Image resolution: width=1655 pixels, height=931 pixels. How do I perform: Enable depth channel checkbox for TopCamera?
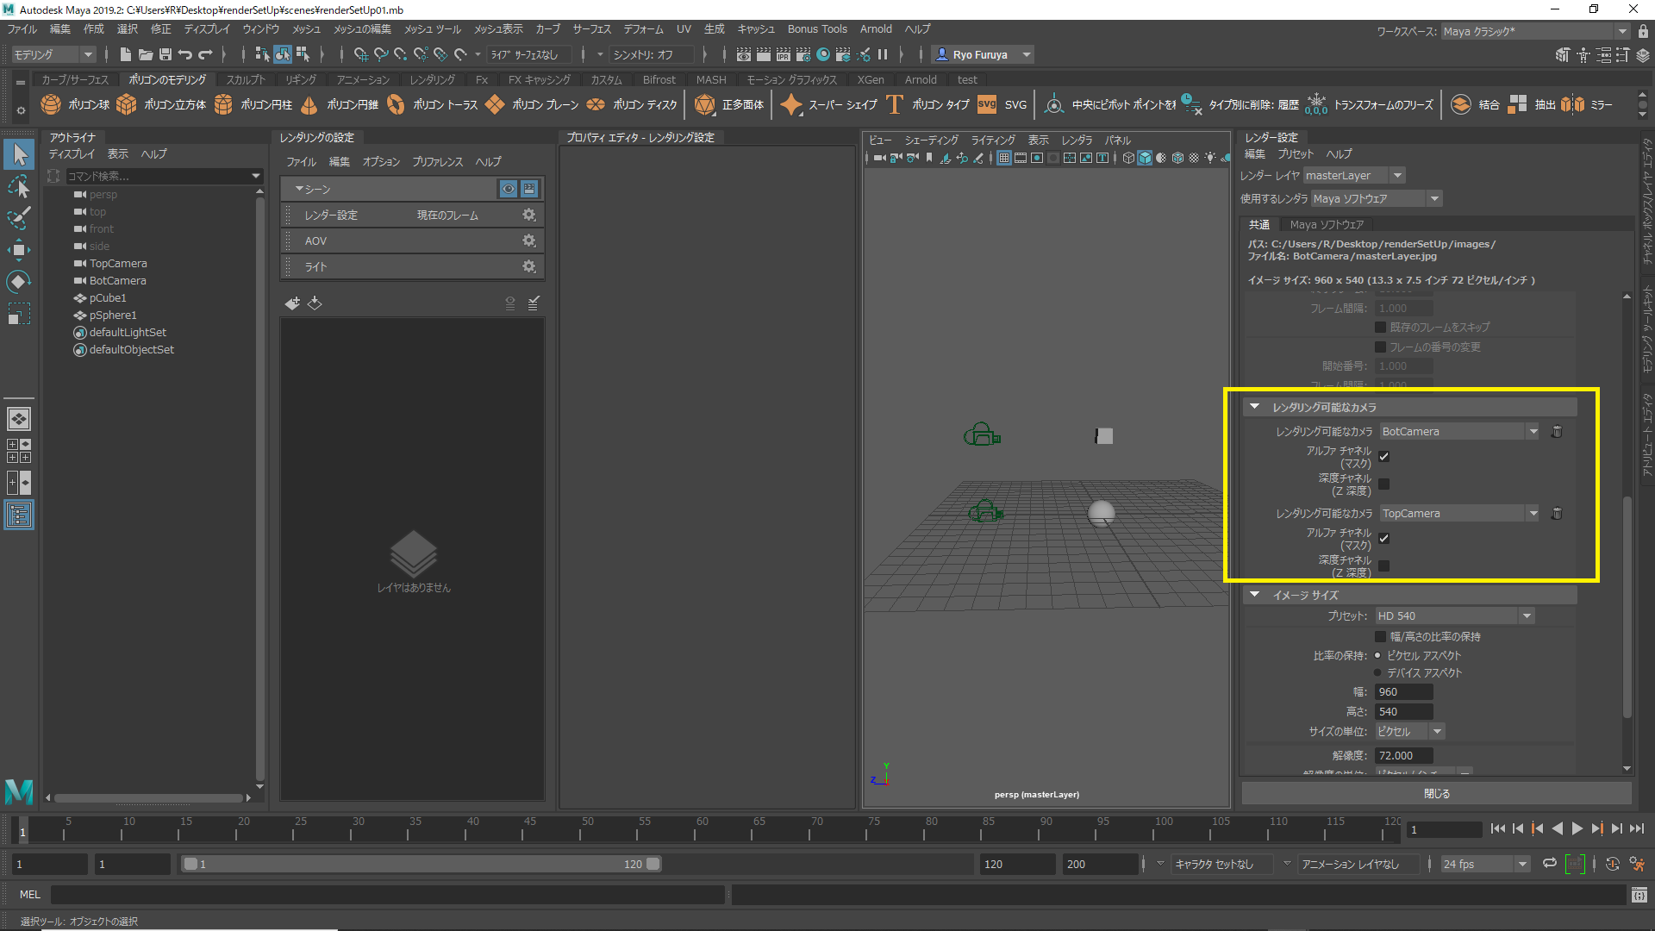[1383, 566]
